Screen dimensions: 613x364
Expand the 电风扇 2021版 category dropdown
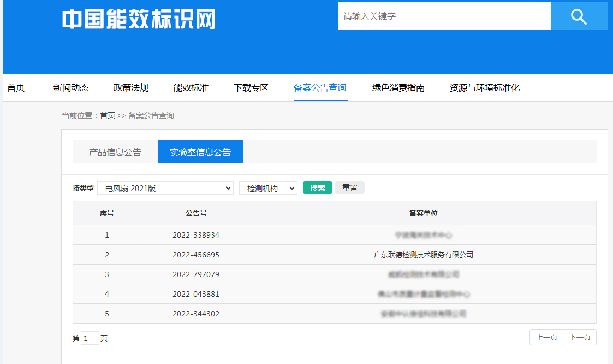tap(165, 187)
